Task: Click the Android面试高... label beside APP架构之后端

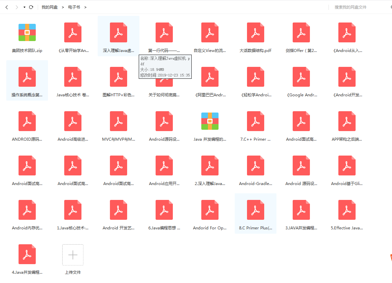Action: point(301,139)
